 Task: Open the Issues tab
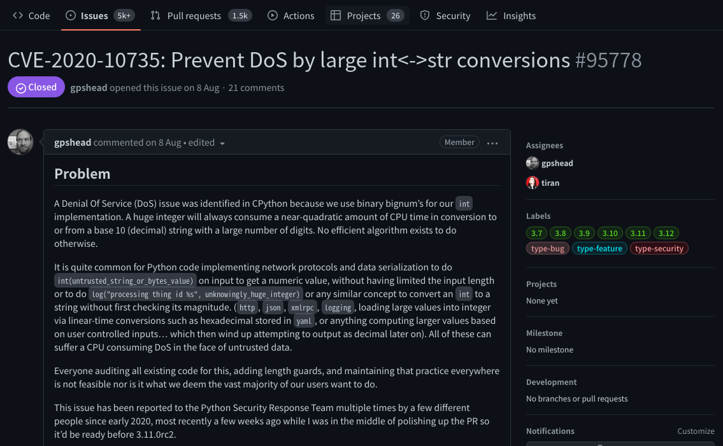click(x=101, y=16)
